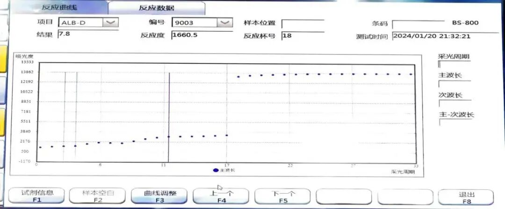
Task: Click the 主波长 value field
Action: coord(454,84)
